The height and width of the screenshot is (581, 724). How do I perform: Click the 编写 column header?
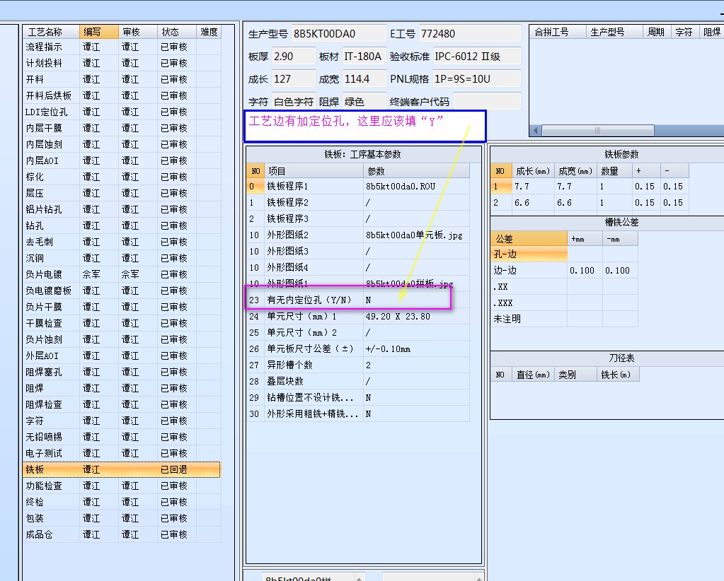point(99,32)
